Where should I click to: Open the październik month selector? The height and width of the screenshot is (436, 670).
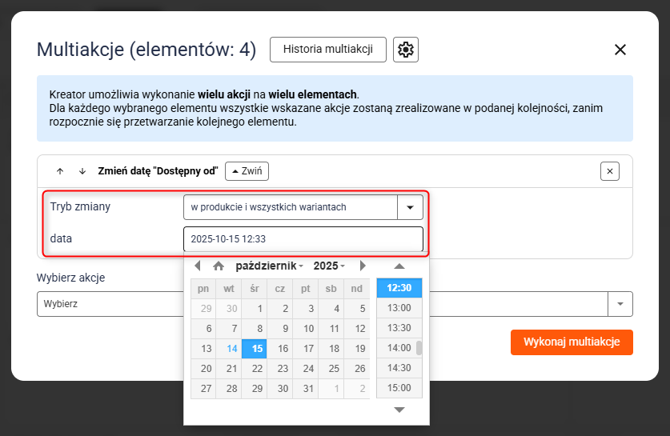[269, 266]
